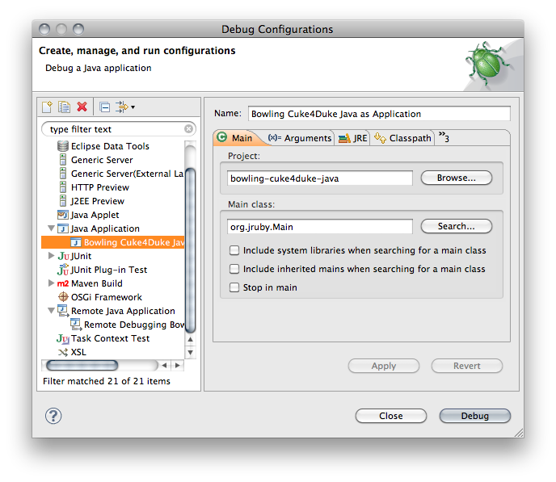
Task: Click the Apply button
Action: click(384, 366)
